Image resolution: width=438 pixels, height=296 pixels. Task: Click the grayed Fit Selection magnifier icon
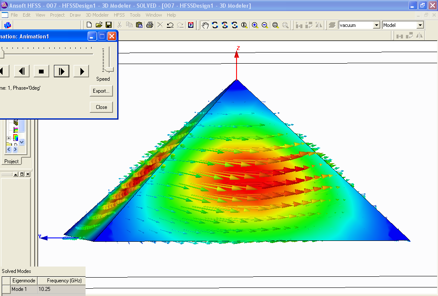coord(285,25)
